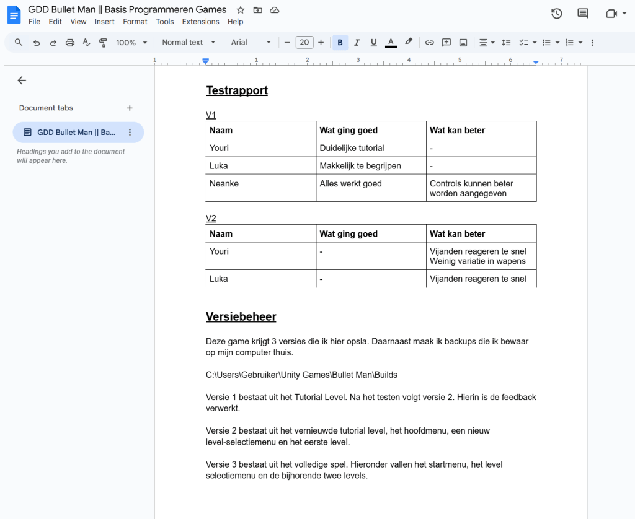Viewport: 635px width, 519px height.
Task: Click the font size input field
Action: [304, 43]
